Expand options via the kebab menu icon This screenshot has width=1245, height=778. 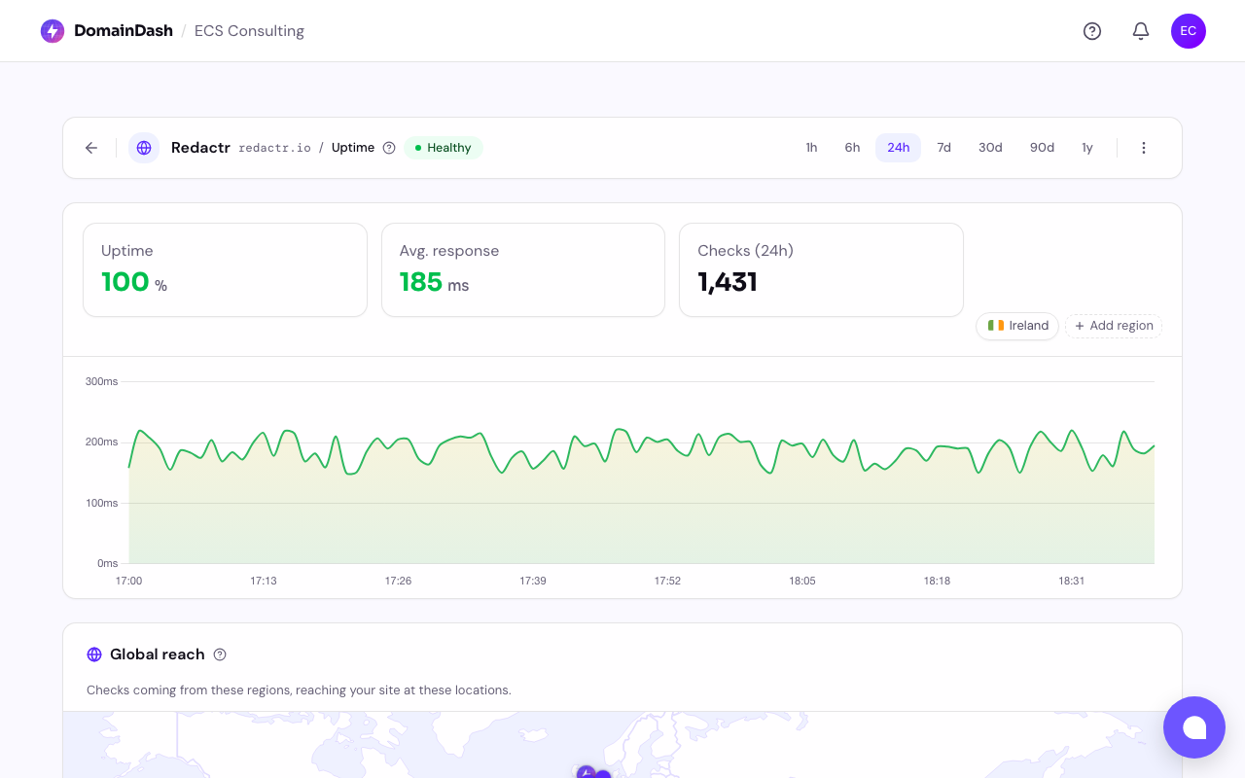[1144, 148]
